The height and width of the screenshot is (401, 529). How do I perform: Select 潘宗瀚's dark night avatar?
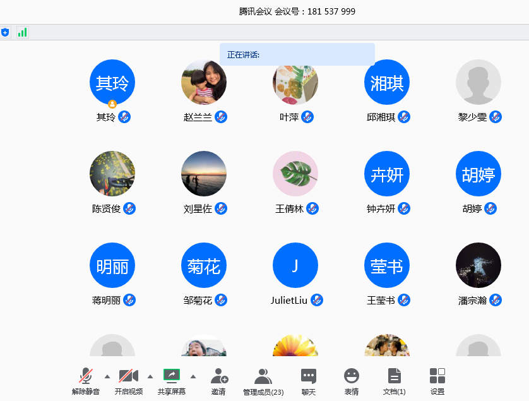(478, 265)
